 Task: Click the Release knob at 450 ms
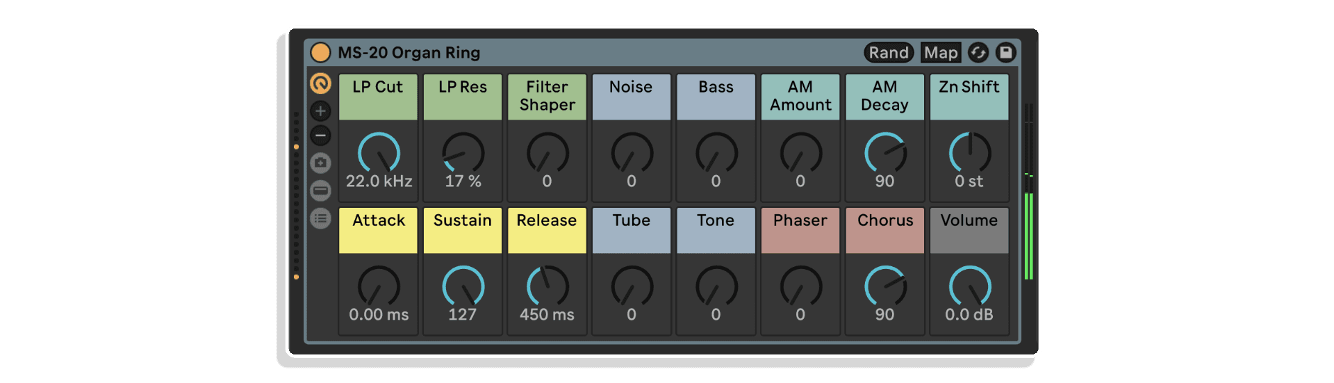547,286
